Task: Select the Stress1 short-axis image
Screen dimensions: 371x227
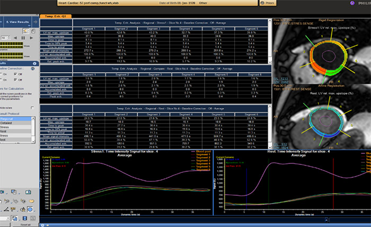Action: coord(322,51)
